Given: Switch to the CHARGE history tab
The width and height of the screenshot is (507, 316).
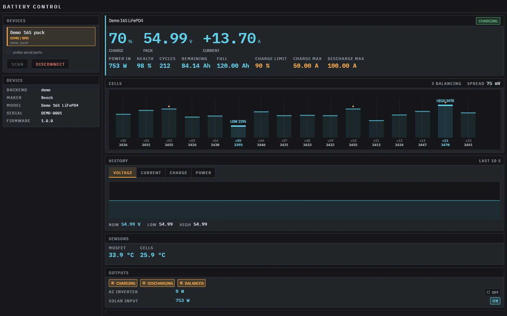Looking at the screenshot, I should [x=179, y=173].
